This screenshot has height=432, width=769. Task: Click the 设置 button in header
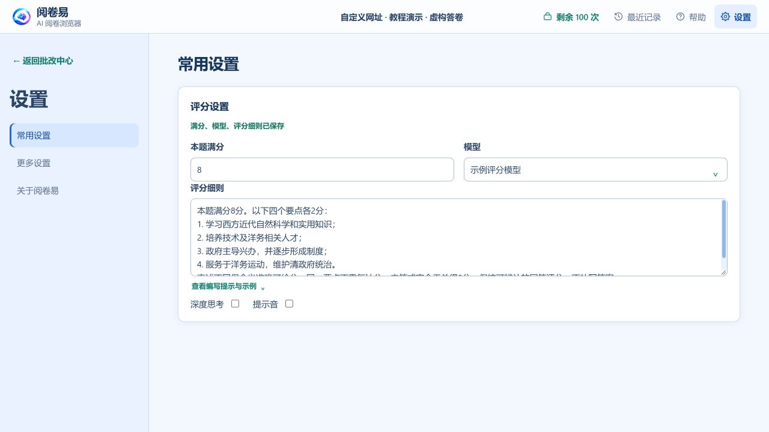point(735,17)
